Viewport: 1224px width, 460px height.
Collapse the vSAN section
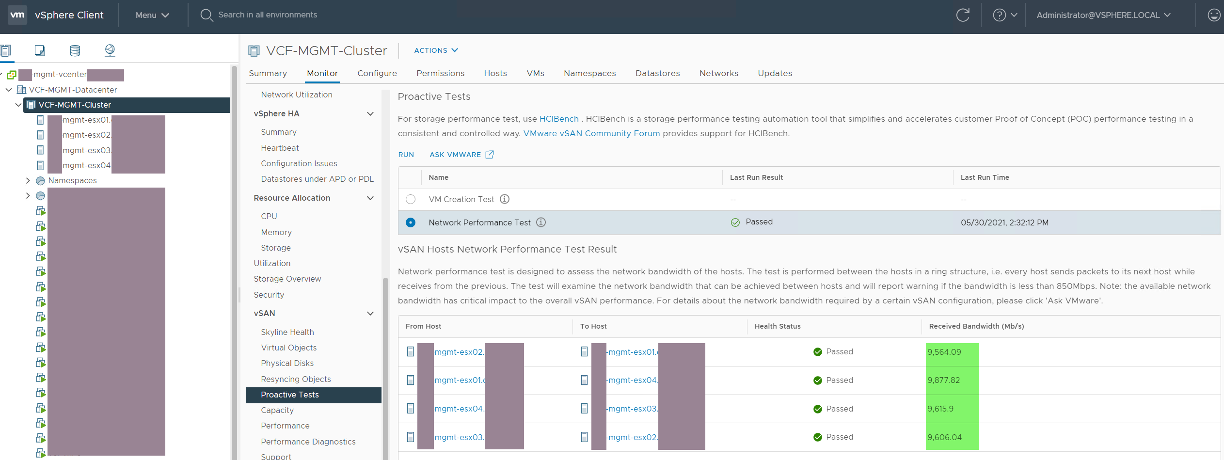[370, 314]
